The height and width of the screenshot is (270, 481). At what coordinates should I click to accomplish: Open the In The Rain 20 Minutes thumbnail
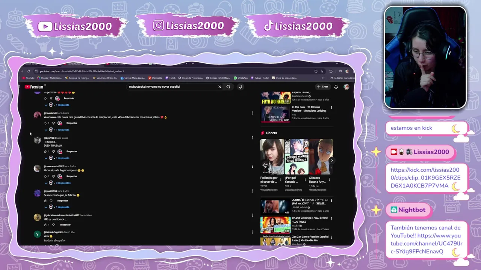[275, 114]
